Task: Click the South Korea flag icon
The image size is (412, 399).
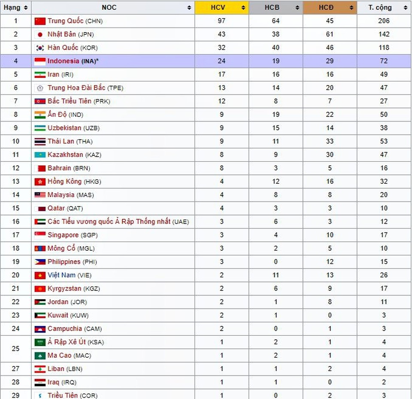Action: pyautogui.click(x=40, y=48)
